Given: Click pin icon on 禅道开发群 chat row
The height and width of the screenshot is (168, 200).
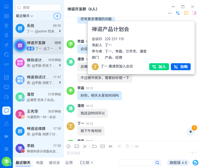Looking at the screenshot, I should [60, 48].
